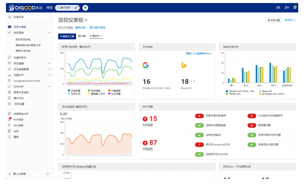Click the PDF报告 icon in sidebar
Screen dimensions: 304x184
9,119
